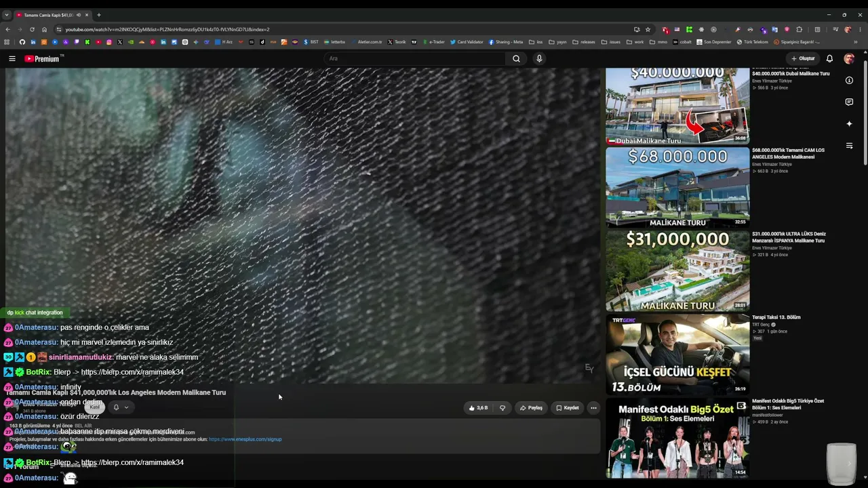The image size is (868, 488).
Task: Click the address bar URL
Action: point(167,30)
